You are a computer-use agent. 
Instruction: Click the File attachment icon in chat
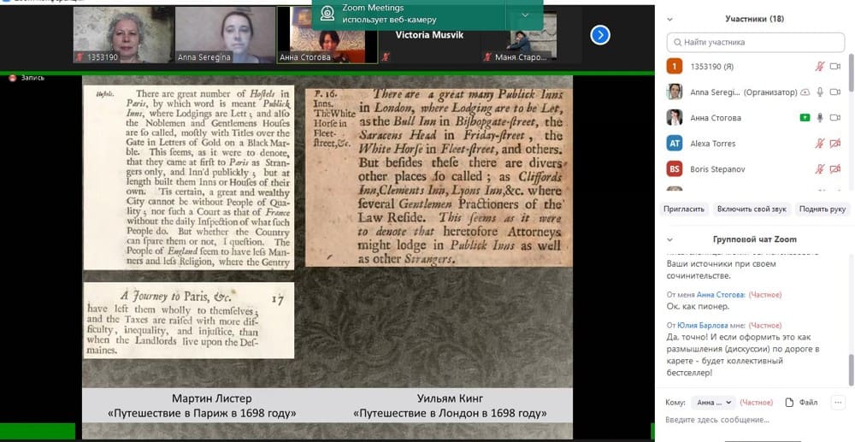(789, 402)
